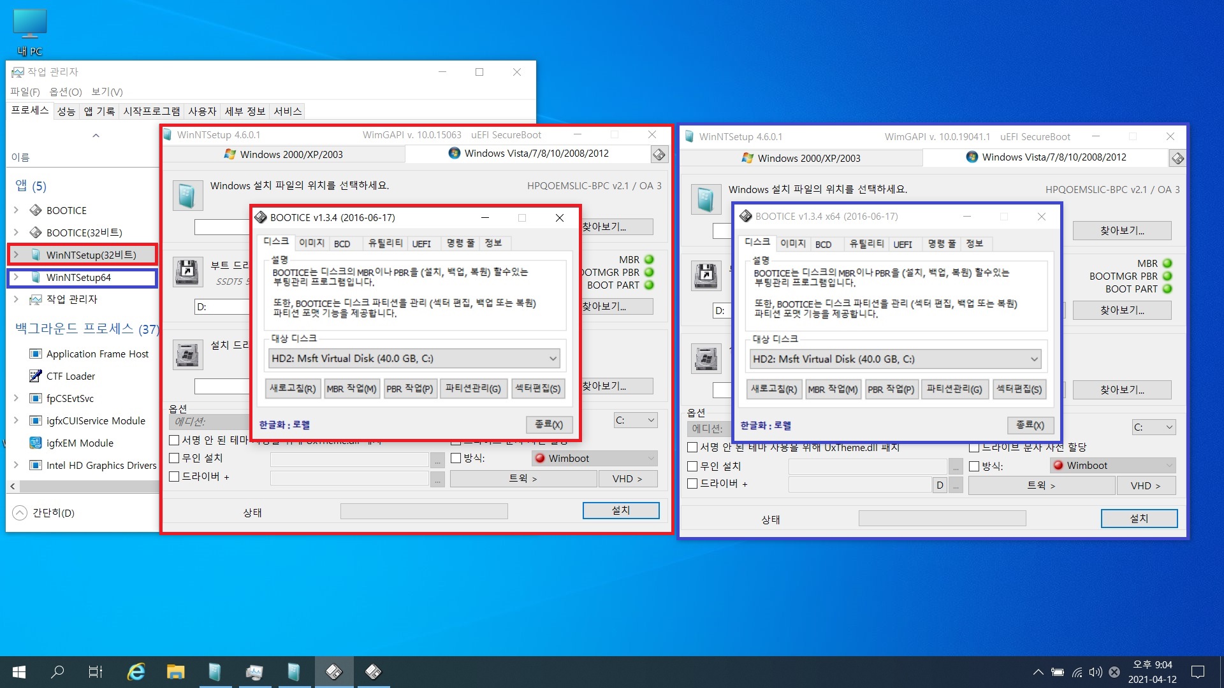Show hidden system tray icons
This screenshot has height=688, width=1224.
[1038, 672]
